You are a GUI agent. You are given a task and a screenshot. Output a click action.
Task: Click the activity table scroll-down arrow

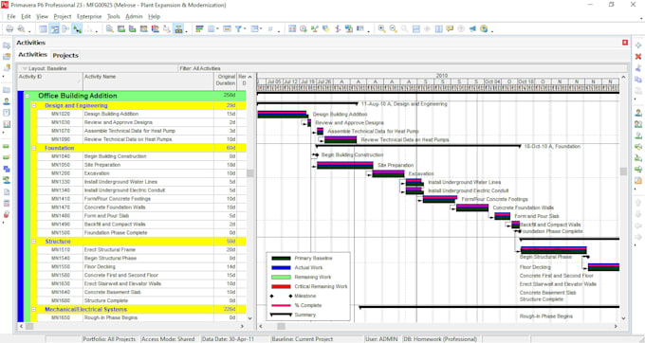point(249,318)
